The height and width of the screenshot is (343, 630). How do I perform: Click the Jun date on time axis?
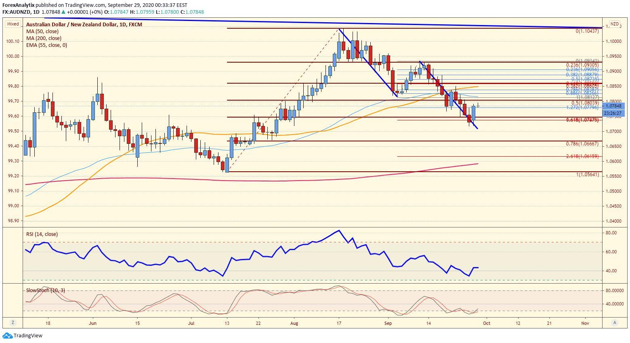coord(93,323)
